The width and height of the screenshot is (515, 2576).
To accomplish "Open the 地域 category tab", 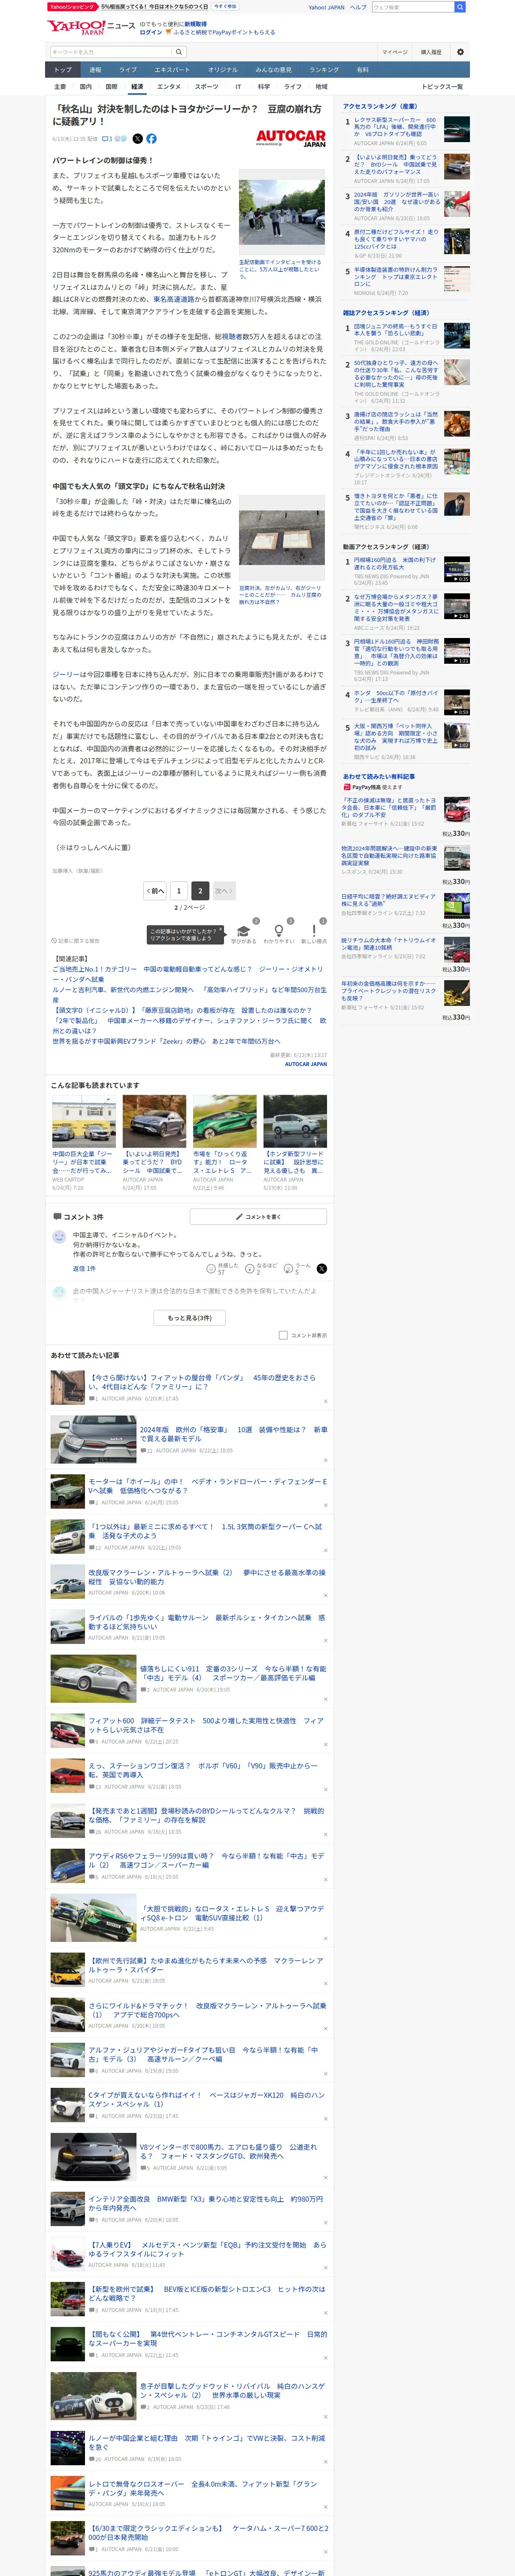I will 321,87.
